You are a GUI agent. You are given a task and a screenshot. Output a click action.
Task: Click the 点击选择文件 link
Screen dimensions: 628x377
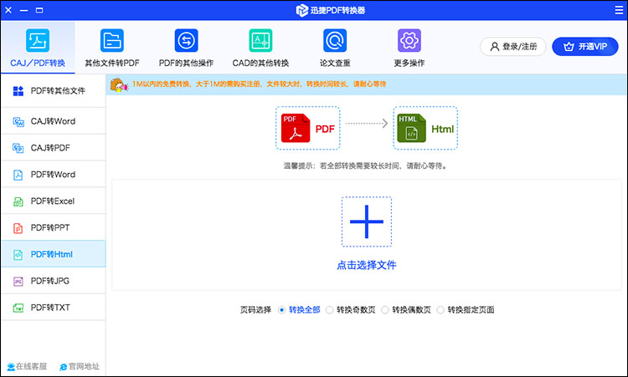[x=367, y=265]
